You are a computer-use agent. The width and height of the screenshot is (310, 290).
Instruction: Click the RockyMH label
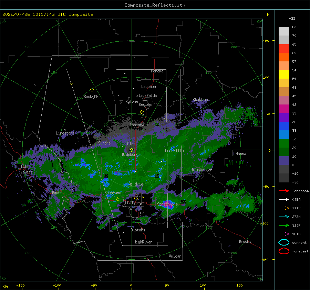(x=91, y=97)
